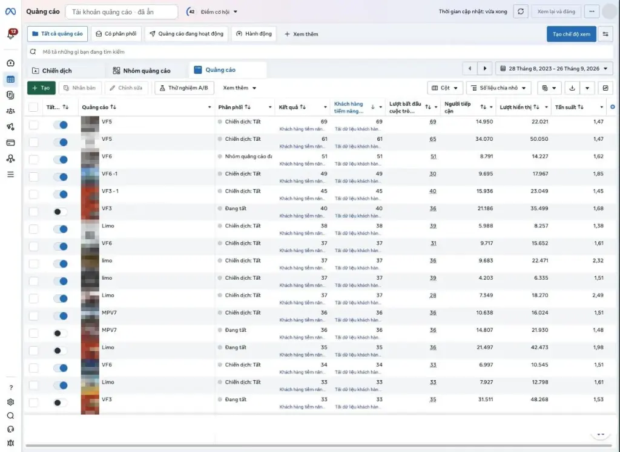The height and width of the screenshot is (452, 620).
Task: Open the Billing card icon in sidebar
Action: click(11, 143)
